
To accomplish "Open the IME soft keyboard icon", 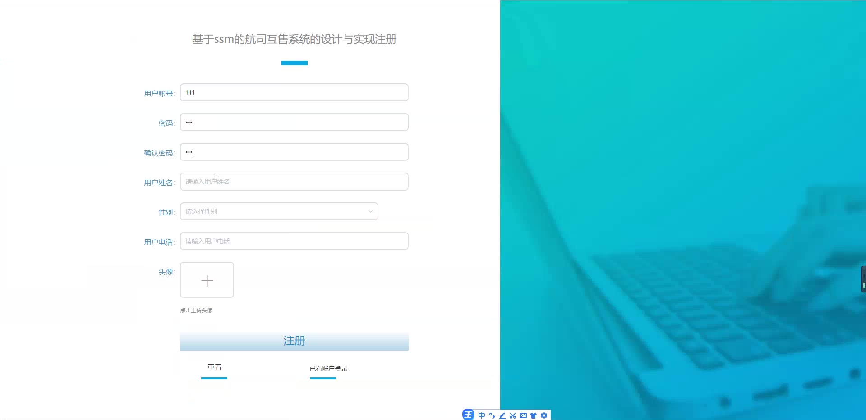I will pyautogui.click(x=523, y=415).
